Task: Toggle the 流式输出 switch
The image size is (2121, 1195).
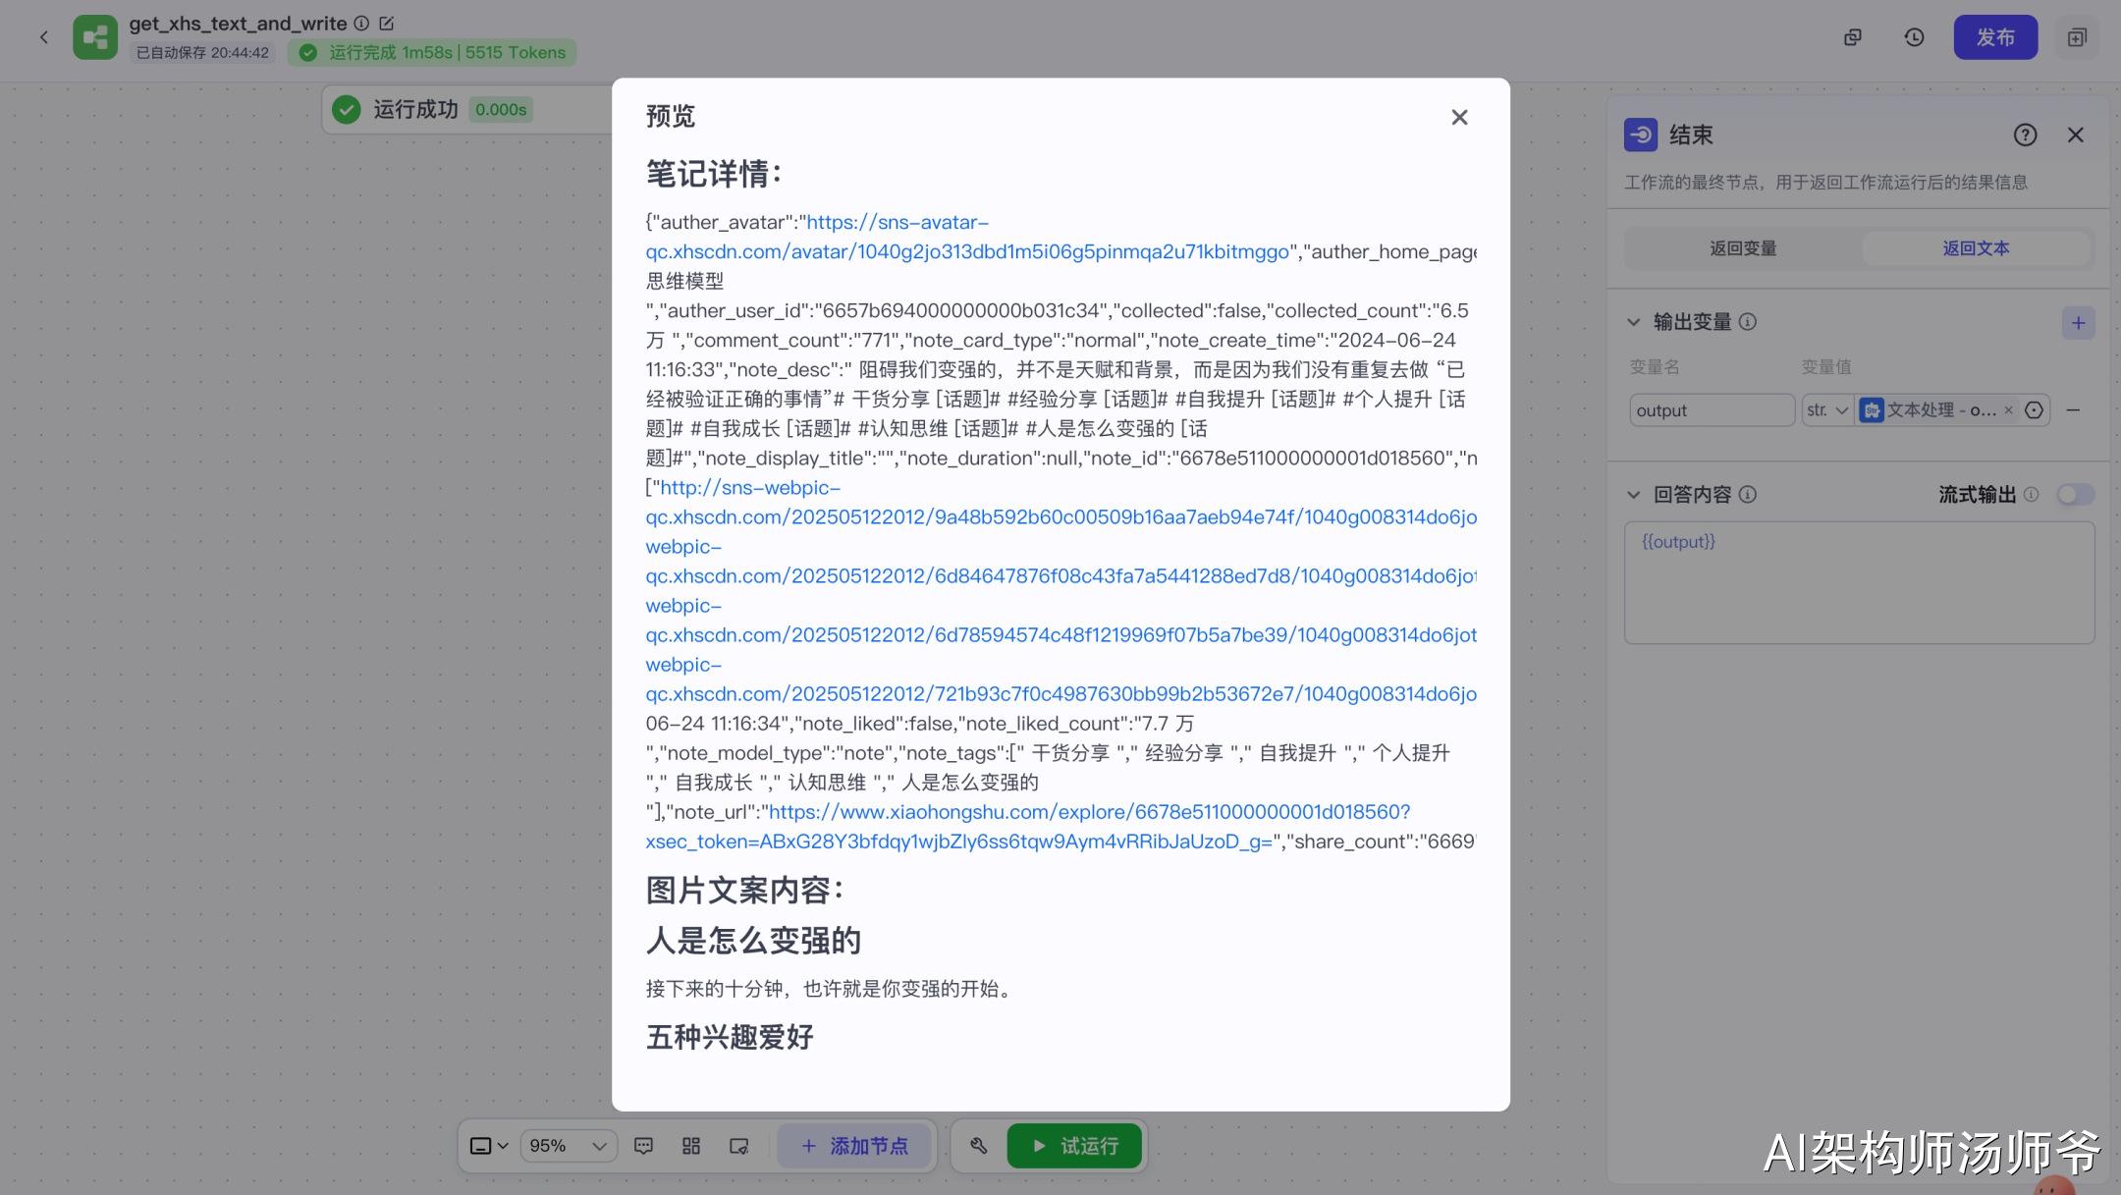Action: [x=2075, y=494]
